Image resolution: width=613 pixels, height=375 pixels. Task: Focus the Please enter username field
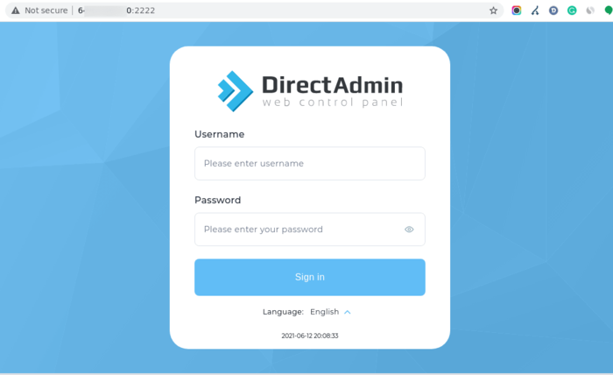coord(310,164)
